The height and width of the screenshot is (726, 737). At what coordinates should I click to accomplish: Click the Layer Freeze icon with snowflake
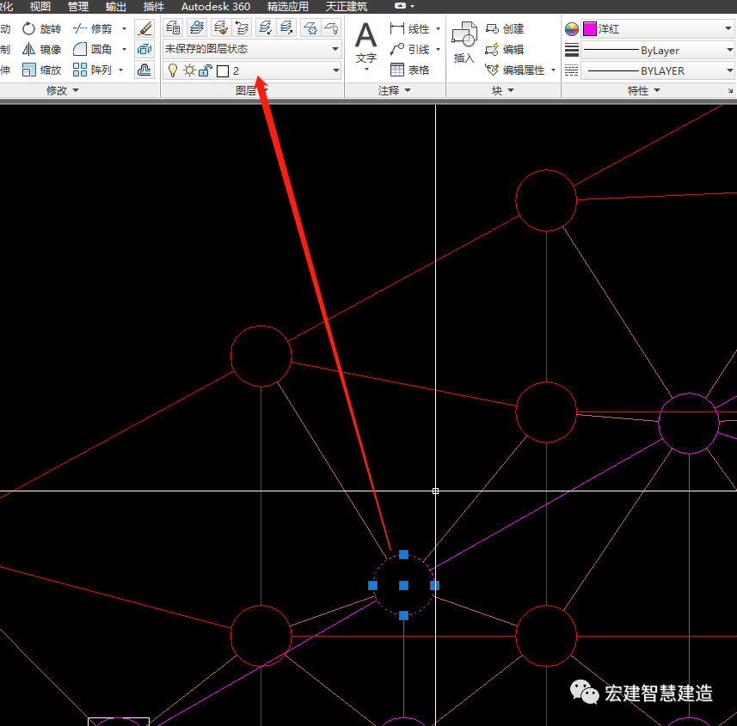click(310, 27)
